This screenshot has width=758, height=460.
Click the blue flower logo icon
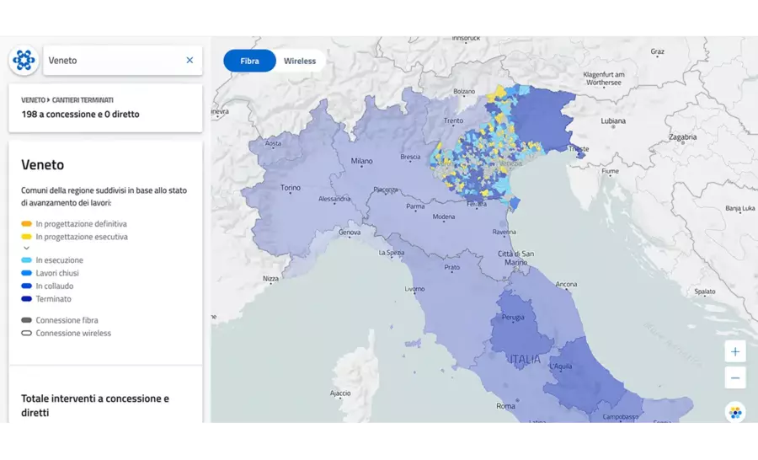[x=24, y=61]
